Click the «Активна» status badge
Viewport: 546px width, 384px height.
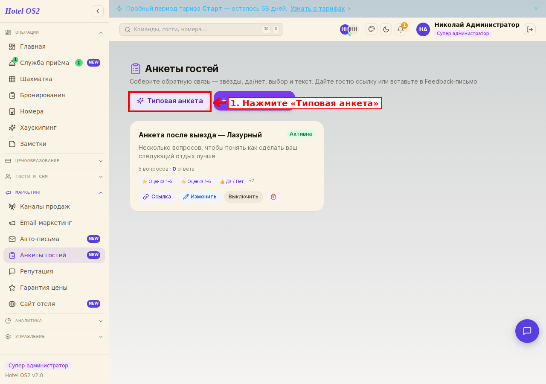pos(301,134)
